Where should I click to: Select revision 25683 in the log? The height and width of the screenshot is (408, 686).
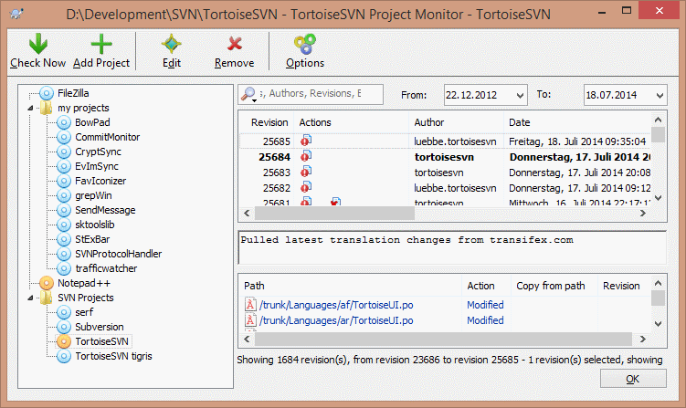tap(446, 173)
